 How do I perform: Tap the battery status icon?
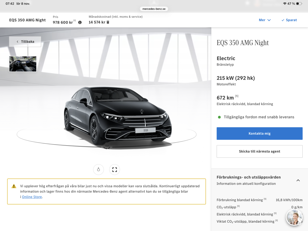pyautogui.click(x=299, y=4)
